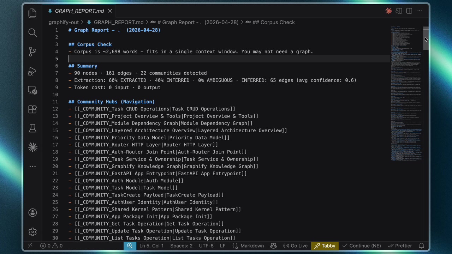Click '## Community Hubs (Navigation)' heading

[112, 102]
